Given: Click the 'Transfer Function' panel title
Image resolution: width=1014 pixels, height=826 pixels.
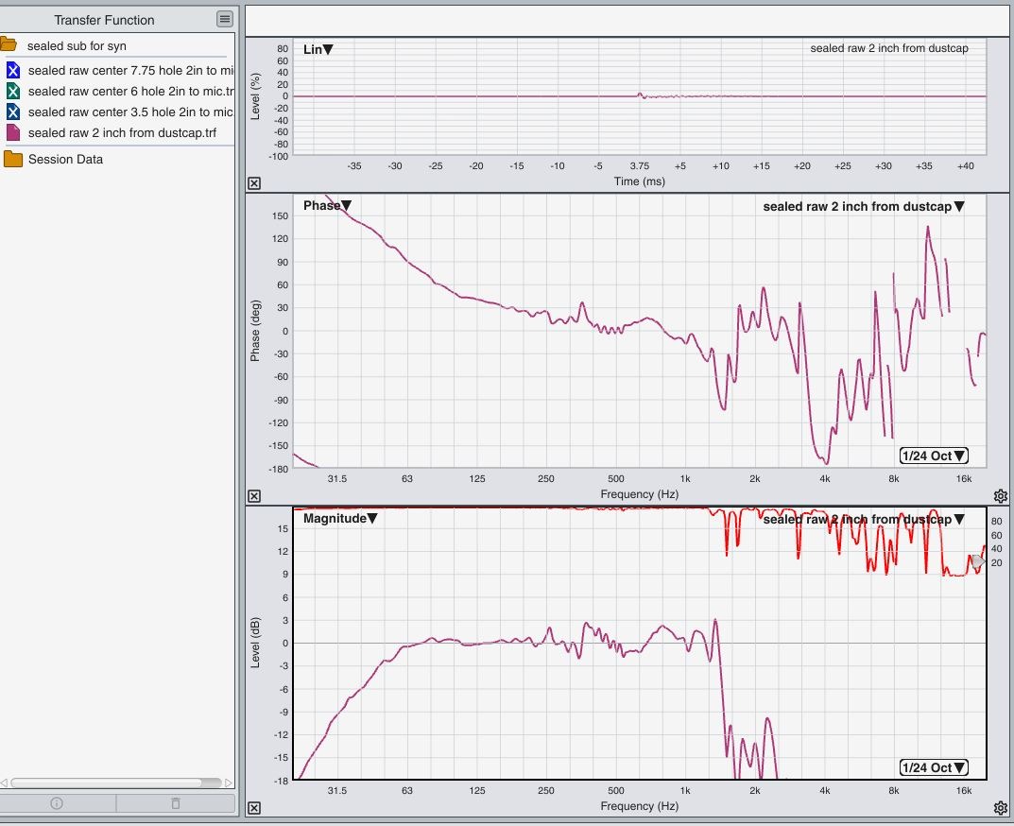Looking at the screenshot, I should pyautogui.click(x=104, y=20).
